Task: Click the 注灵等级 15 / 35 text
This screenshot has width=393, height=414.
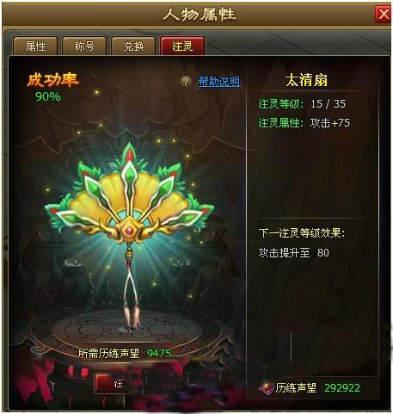Action: (302, 104)
